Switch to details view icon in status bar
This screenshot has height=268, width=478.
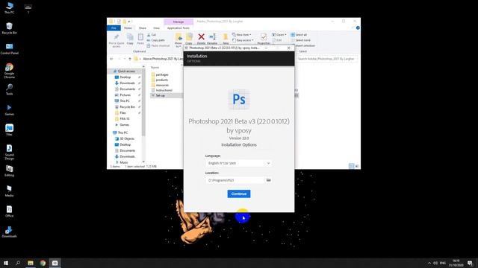click(352, 166)
